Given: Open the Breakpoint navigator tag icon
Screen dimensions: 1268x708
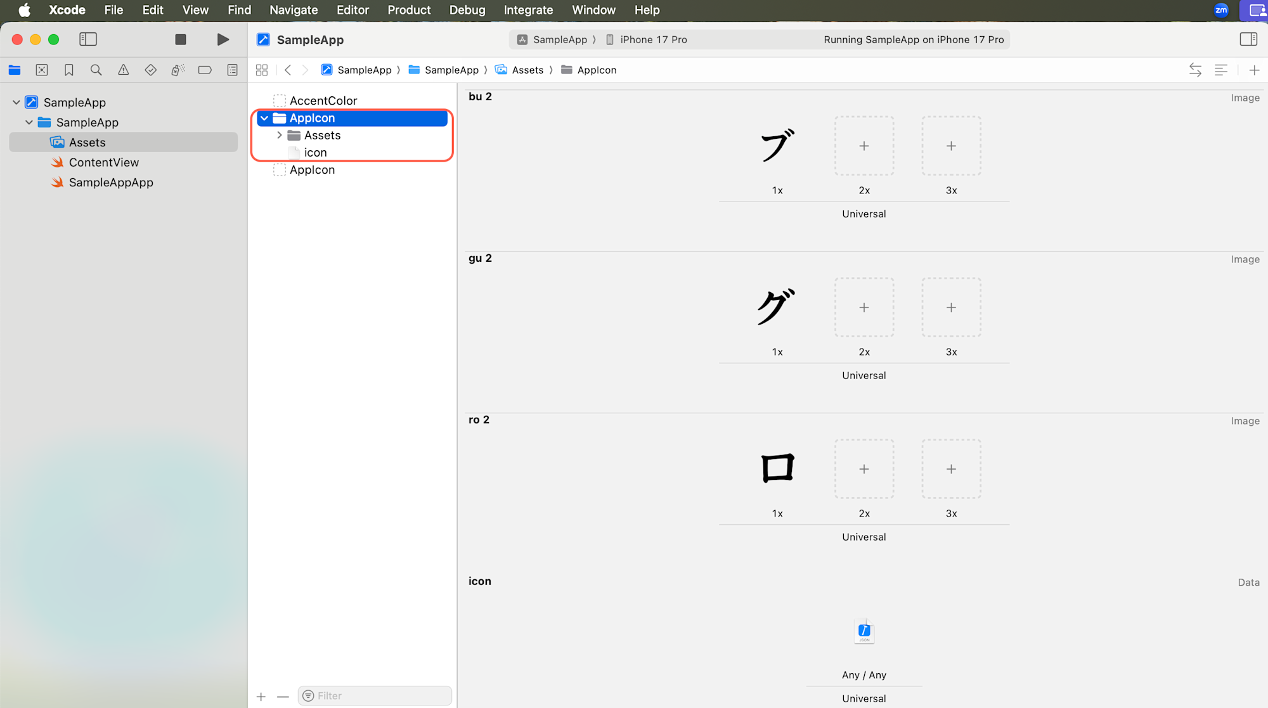Looking at the screenshot, I should coord(205,70).
